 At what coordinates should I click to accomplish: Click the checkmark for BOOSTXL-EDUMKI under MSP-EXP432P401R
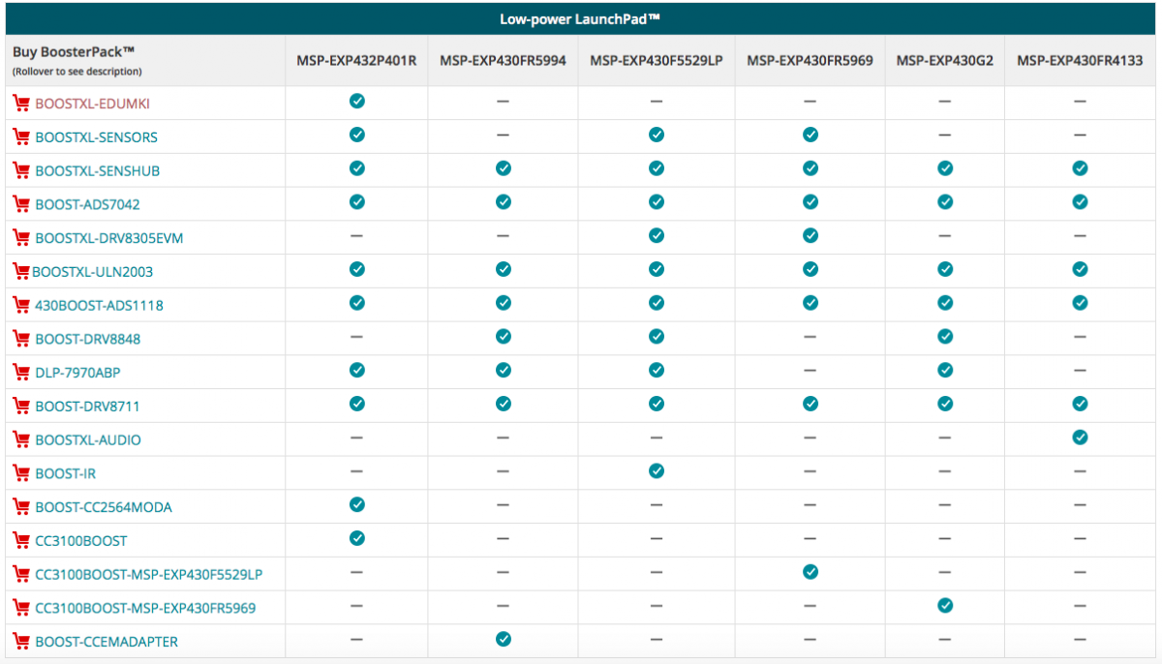pos(357,101)
